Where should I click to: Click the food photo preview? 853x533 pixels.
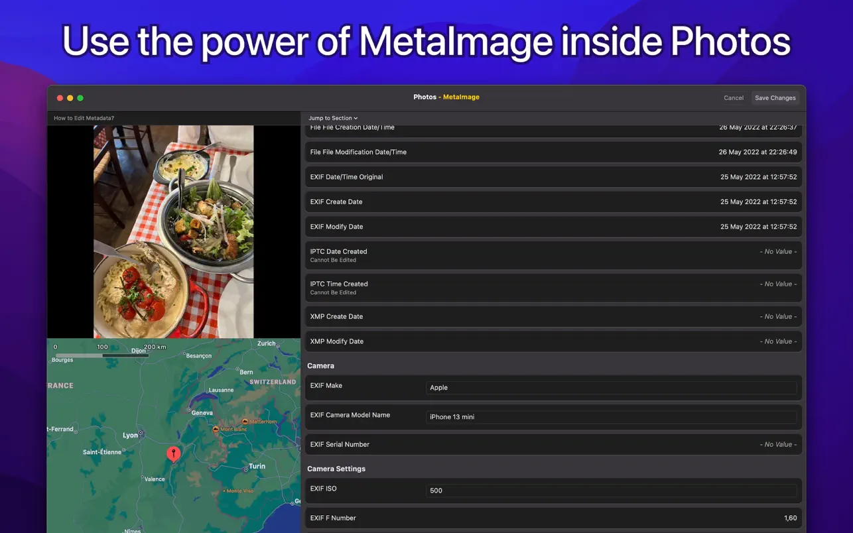click(x=173, y=232)
